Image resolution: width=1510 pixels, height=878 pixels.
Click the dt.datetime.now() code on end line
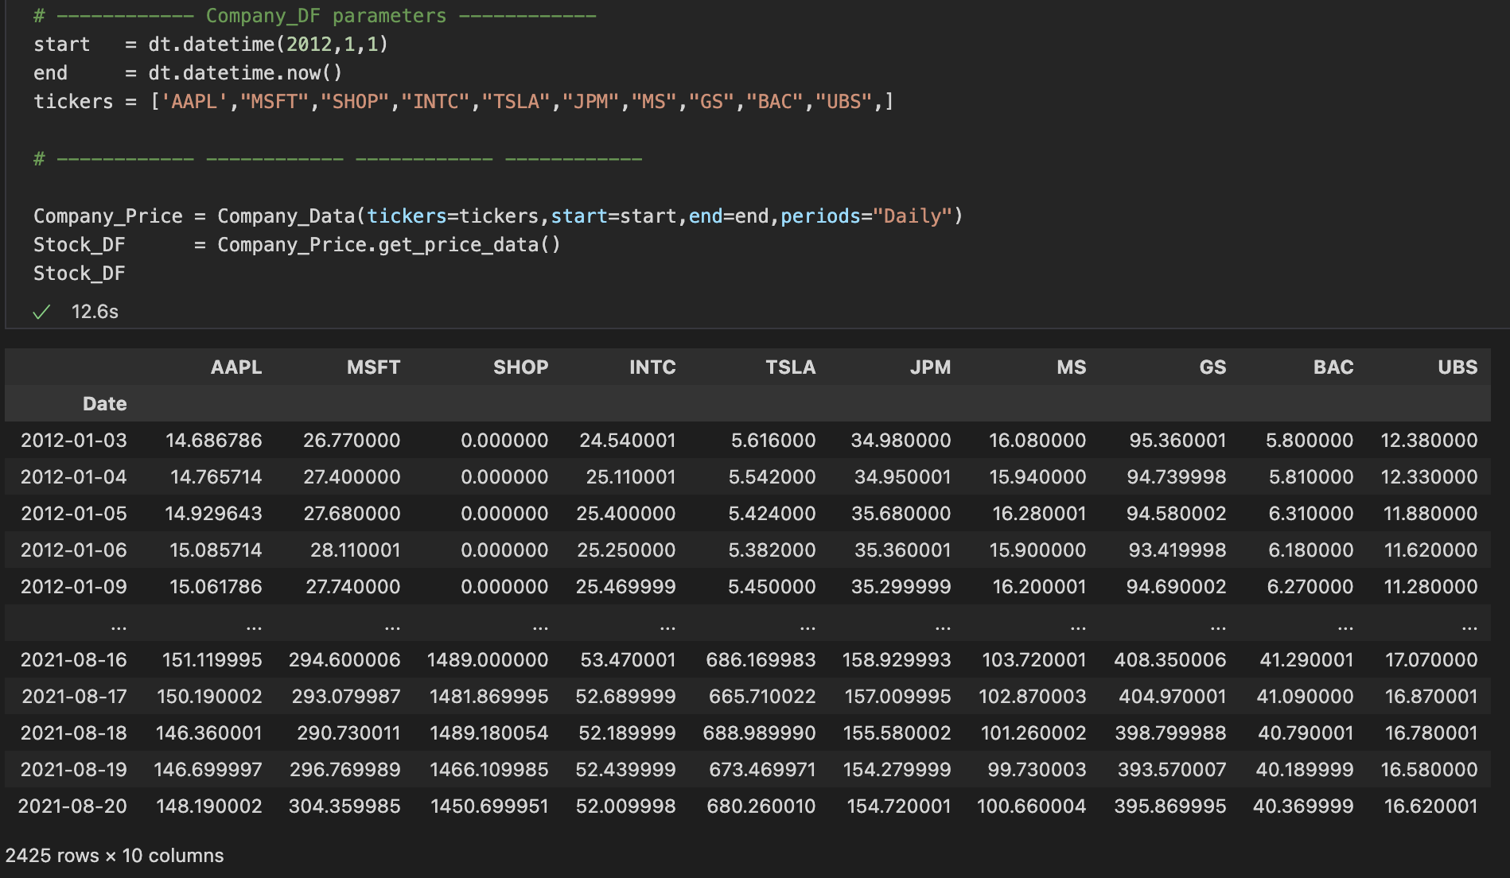245,73
